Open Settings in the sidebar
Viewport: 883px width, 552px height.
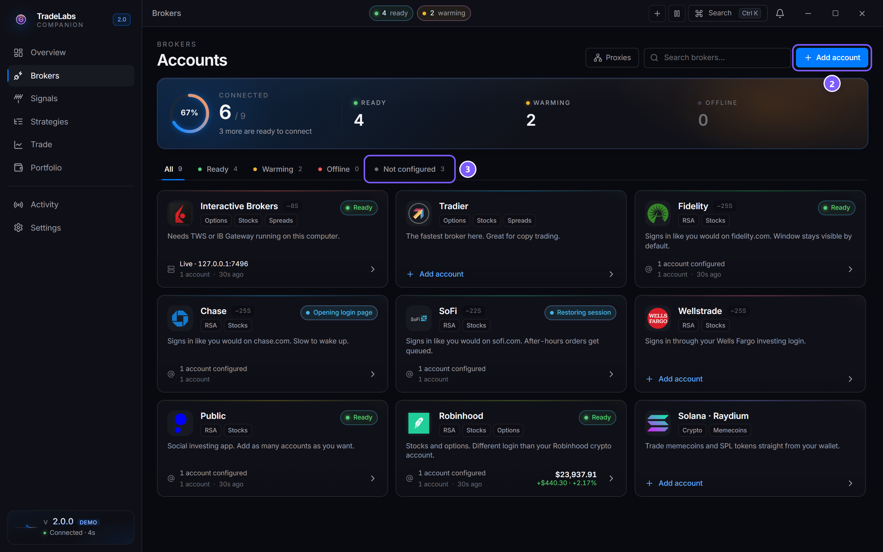[x=71, y=228]
